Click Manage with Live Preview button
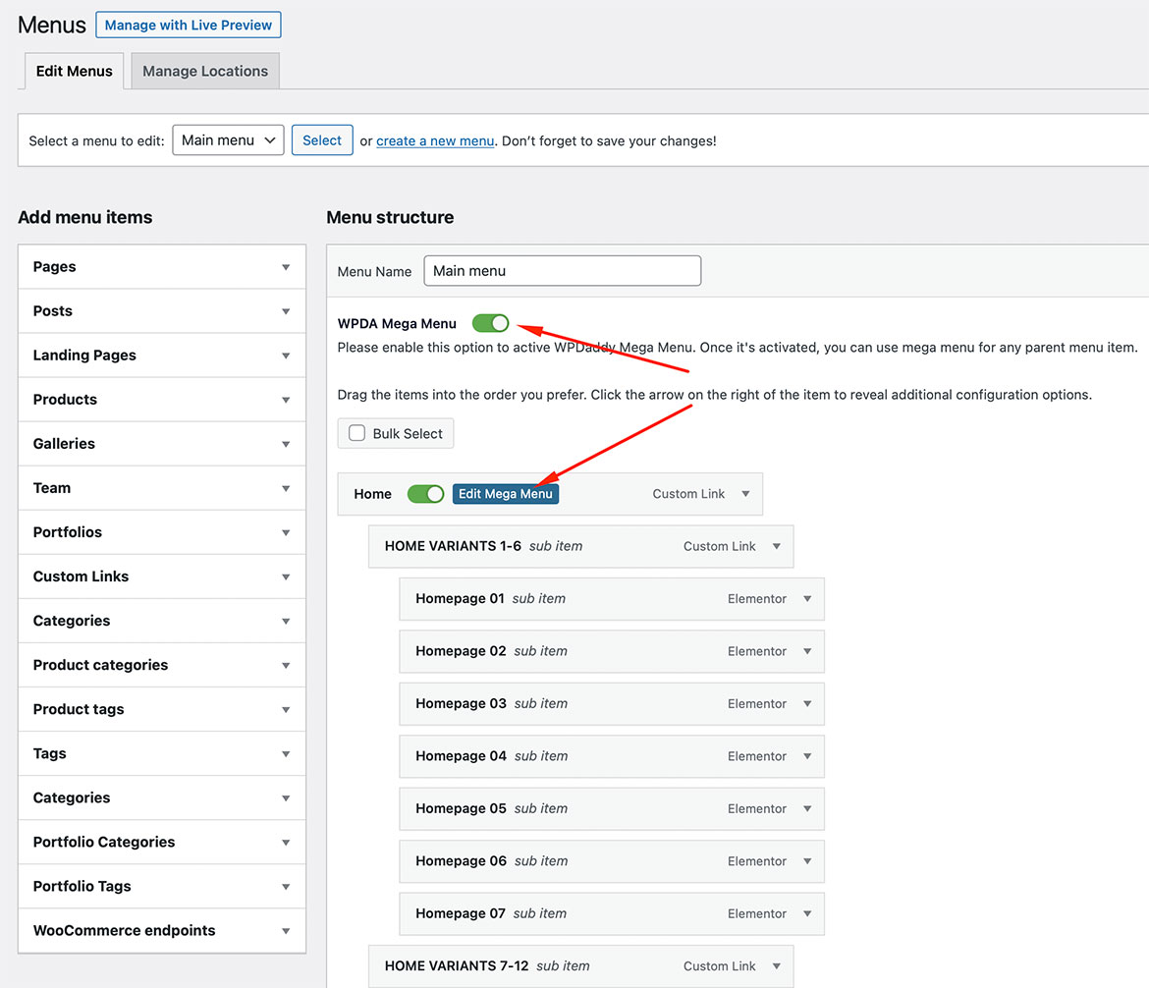1149x988 pixels. tap(189, 25)
